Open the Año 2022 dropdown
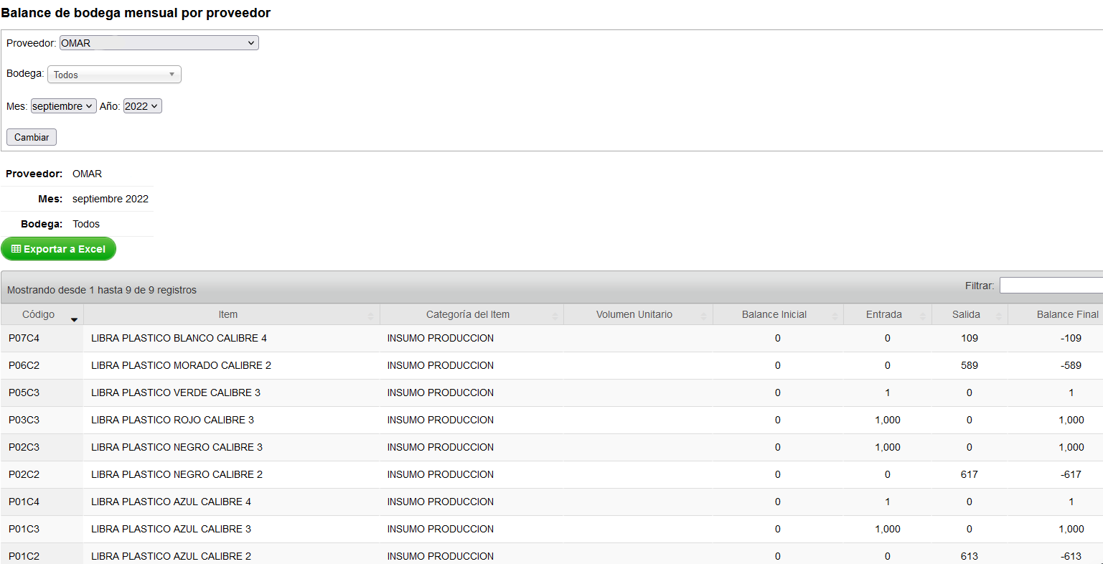 point(143,106)
